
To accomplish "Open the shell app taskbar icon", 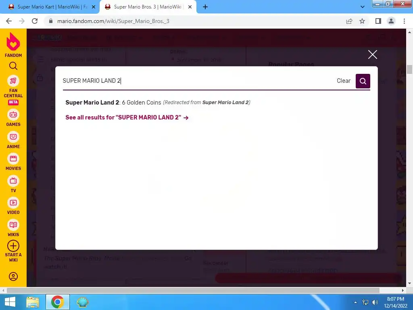I will coord(82,302).
